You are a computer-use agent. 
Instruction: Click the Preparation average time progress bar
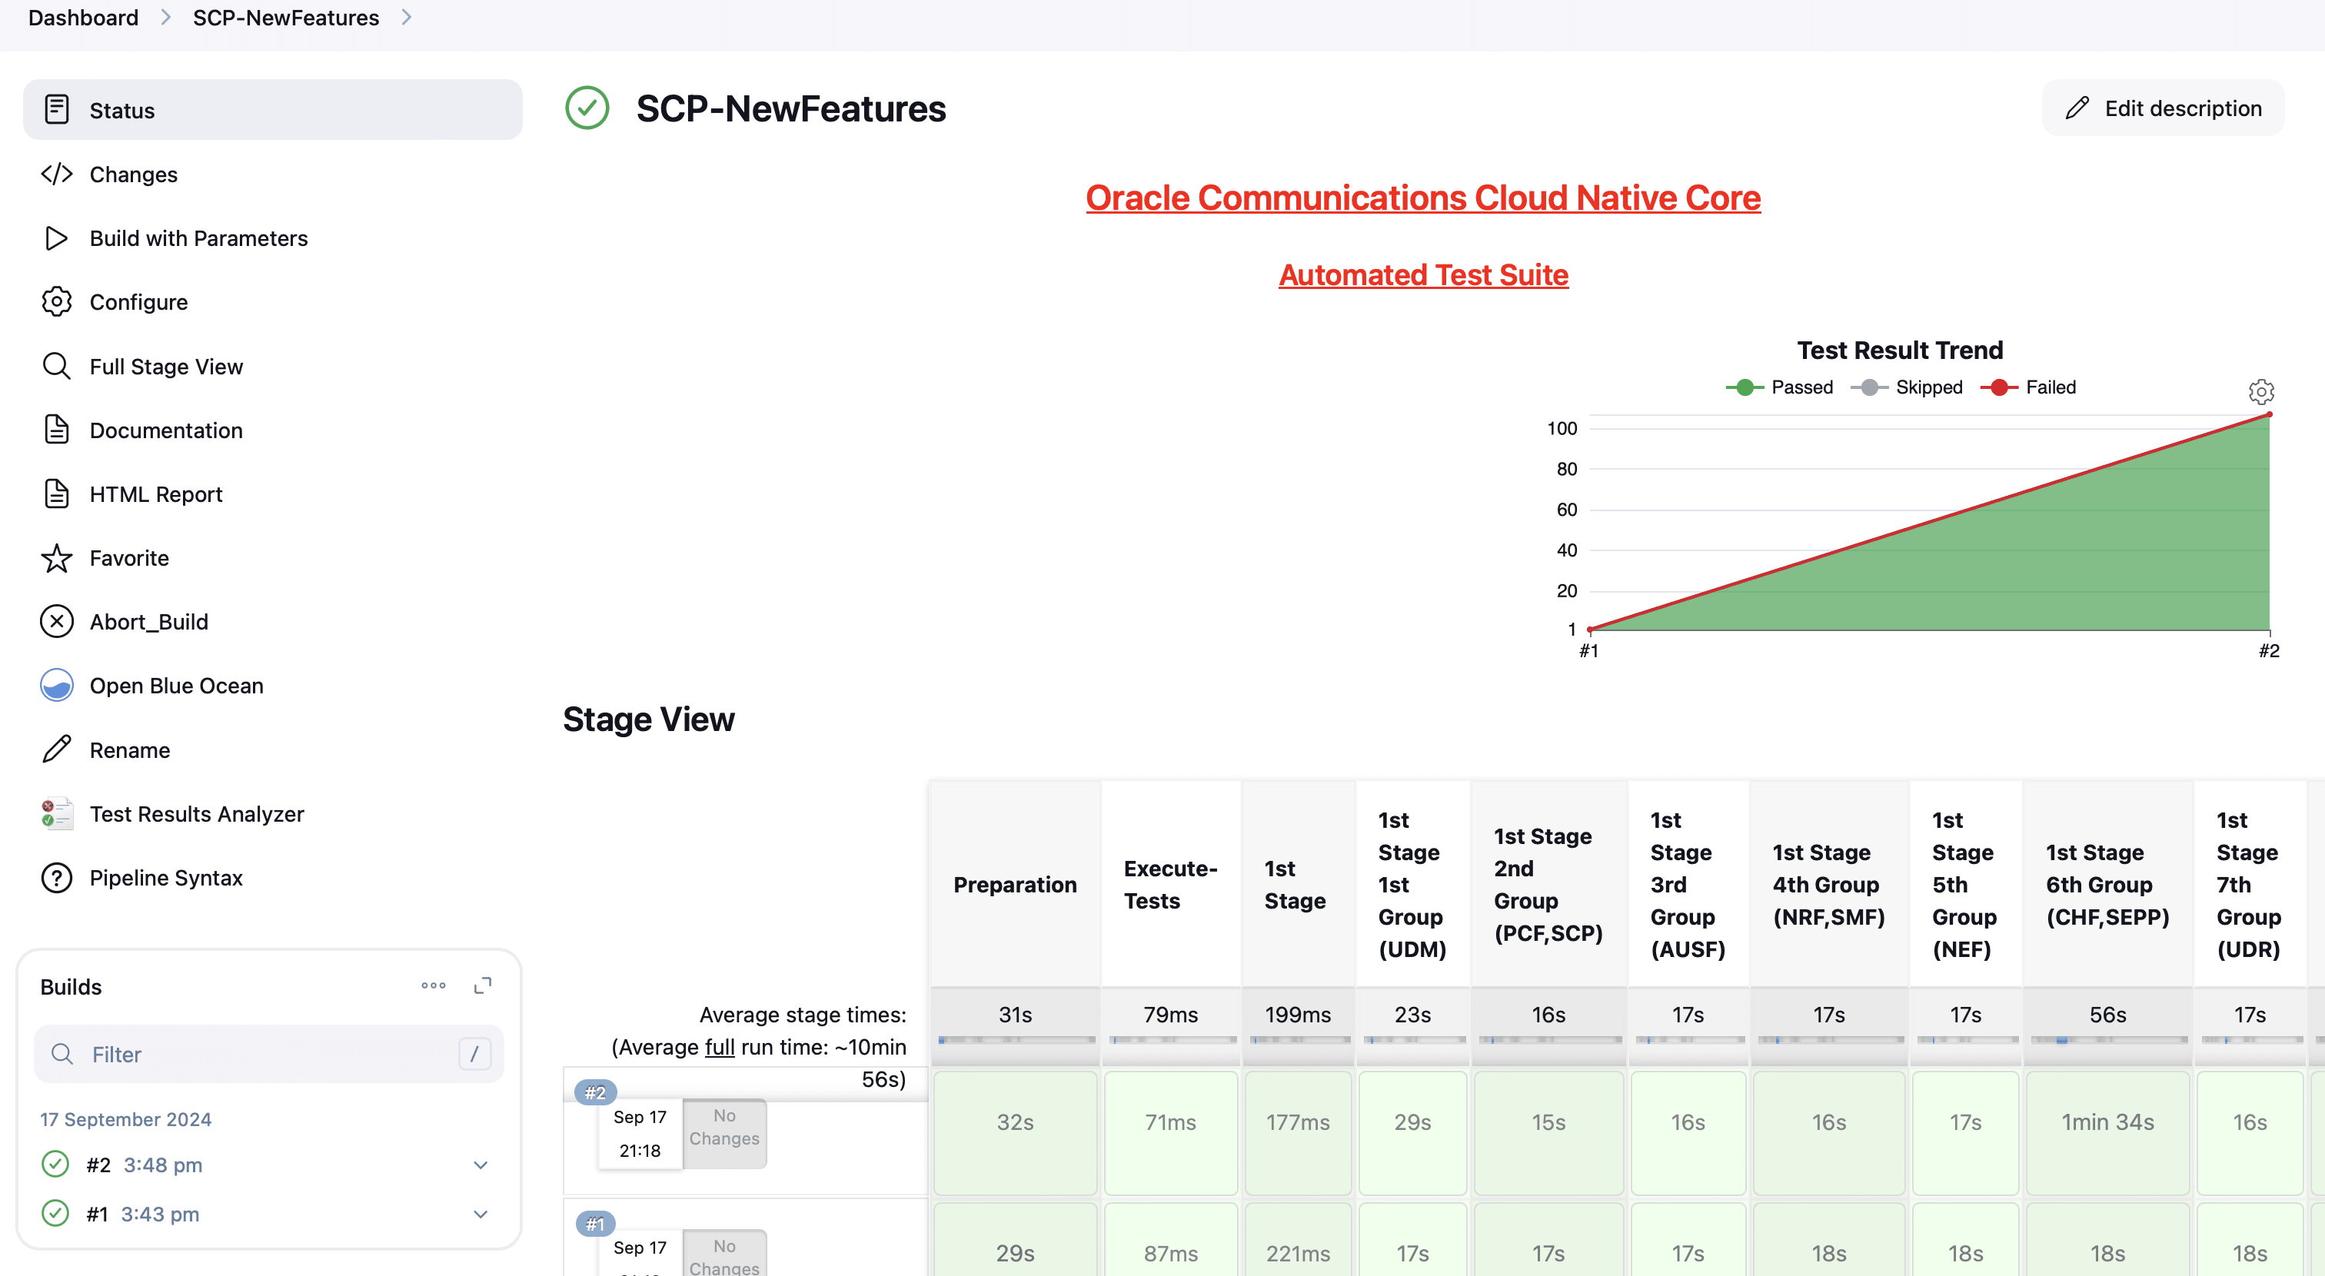(x=1016, y=1041)
